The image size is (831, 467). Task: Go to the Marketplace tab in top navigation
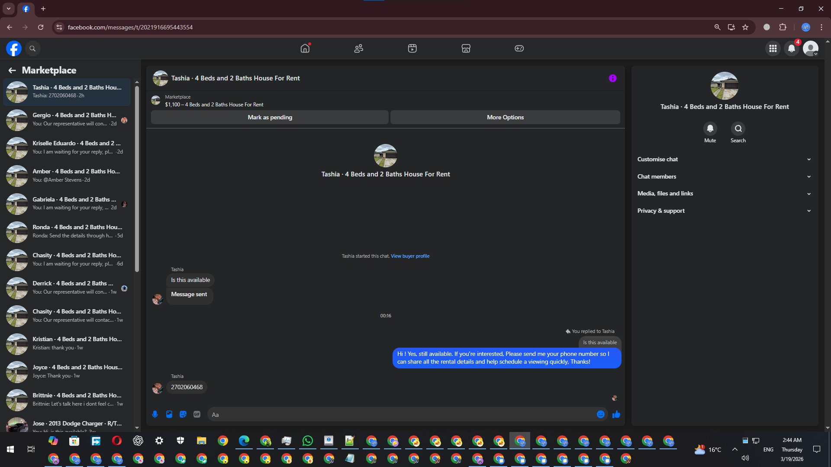point(466,48)
